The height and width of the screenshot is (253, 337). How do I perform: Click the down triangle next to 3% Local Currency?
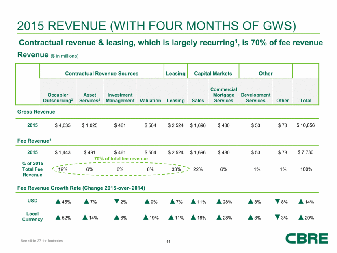tap(277, 218)
